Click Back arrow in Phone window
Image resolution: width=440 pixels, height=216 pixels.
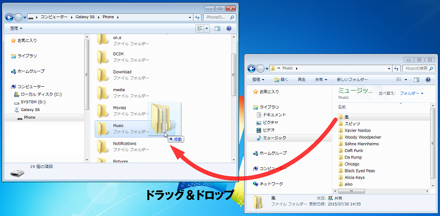point(9,17)
